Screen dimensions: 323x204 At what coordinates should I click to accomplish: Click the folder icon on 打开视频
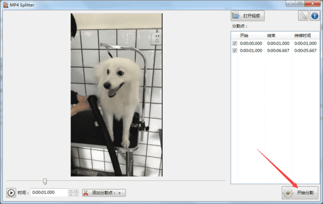(236, 16)
